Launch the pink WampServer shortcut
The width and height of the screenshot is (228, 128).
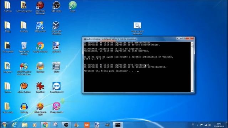pyautogui.click(x=57, y=108)
